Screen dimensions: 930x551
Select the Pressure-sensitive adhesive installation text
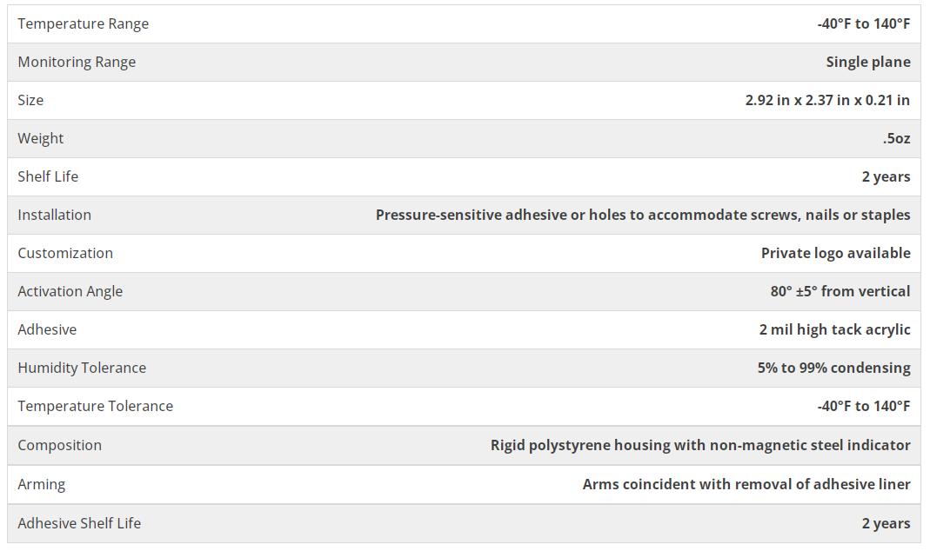[x=642, y=215]
